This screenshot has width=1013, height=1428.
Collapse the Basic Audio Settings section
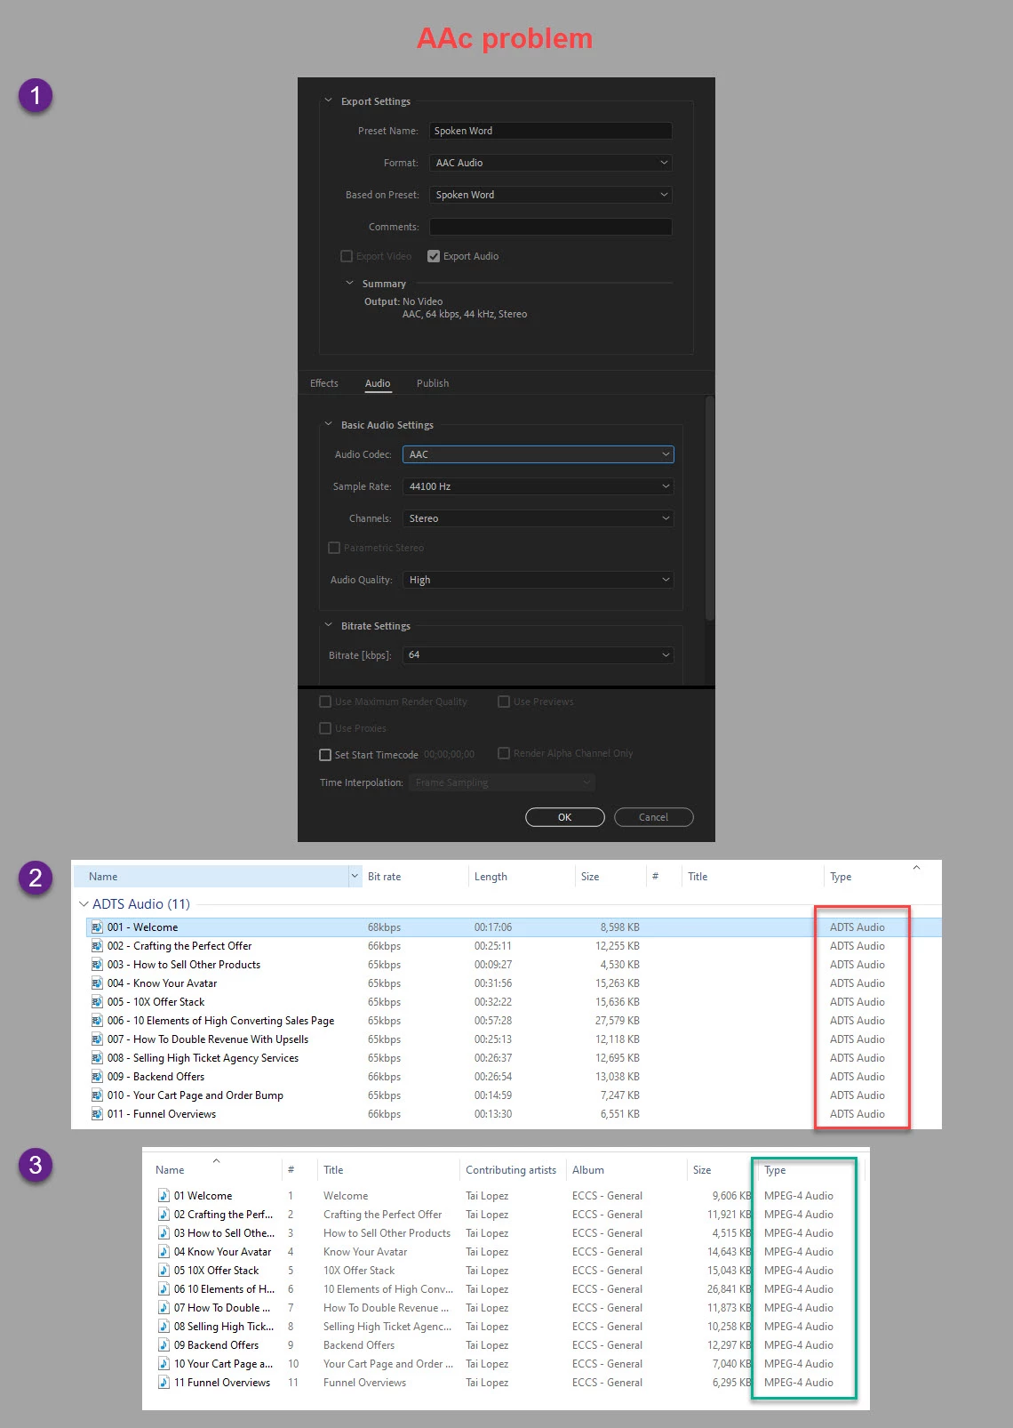tap(328, 424)
